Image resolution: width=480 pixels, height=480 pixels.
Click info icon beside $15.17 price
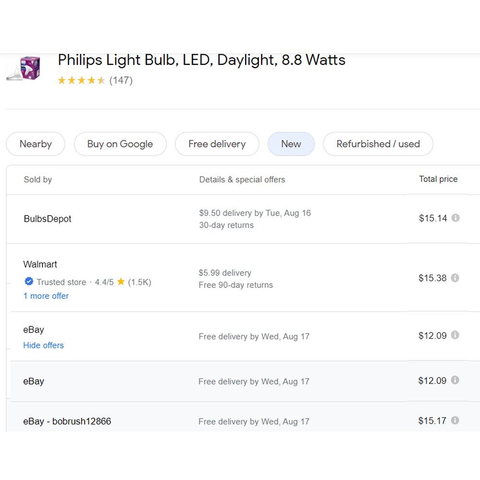[455, 421]
